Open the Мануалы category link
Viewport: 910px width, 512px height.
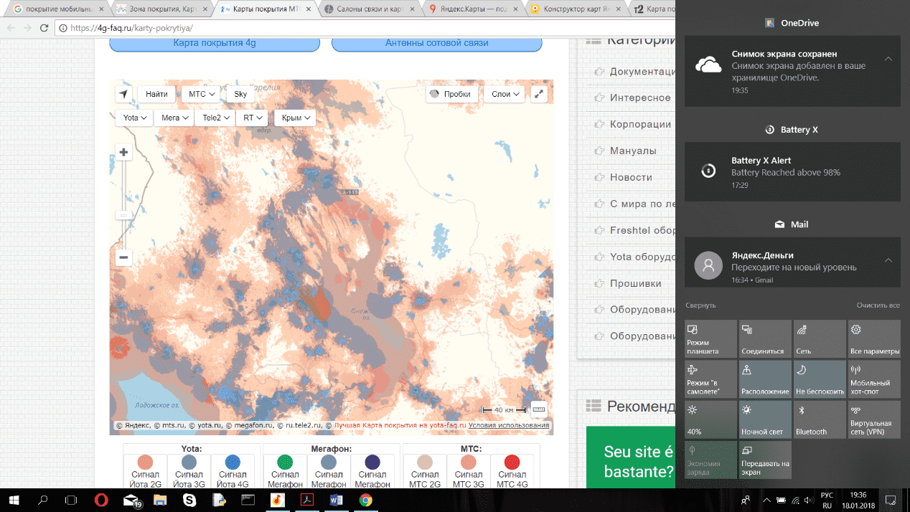[633, 151]
